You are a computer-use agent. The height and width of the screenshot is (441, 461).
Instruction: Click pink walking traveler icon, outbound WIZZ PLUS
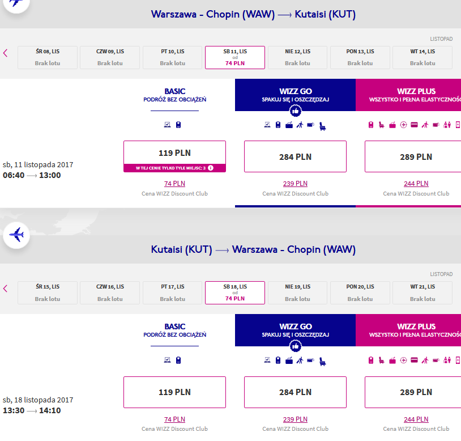pos(425,125)
